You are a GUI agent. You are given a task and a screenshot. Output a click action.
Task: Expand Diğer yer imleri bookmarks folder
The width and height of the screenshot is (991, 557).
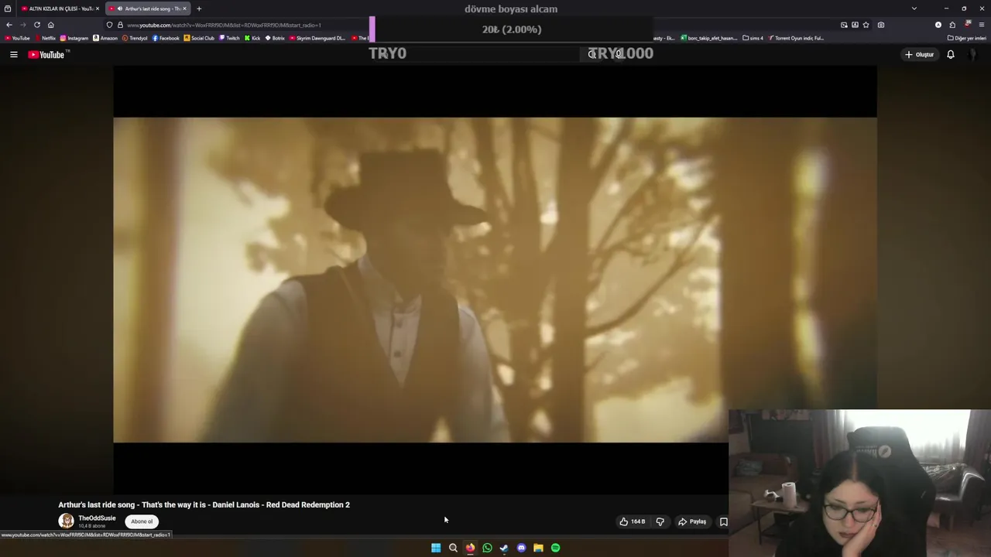[x=967, y=38]
